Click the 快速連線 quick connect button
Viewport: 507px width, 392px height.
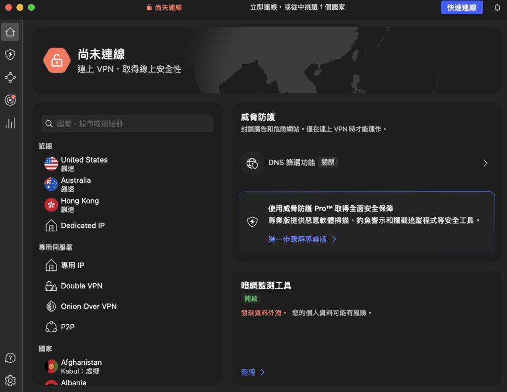[461, 7]
